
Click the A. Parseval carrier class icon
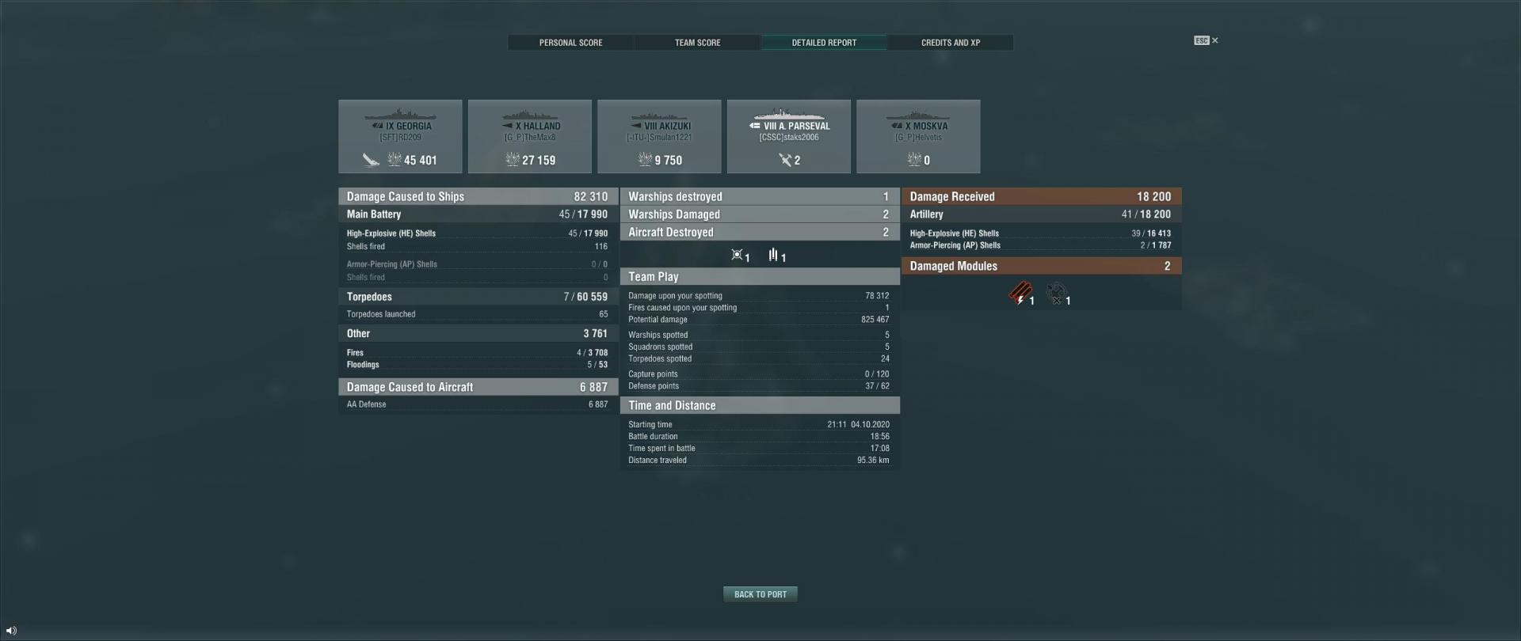tap(754, 126)
